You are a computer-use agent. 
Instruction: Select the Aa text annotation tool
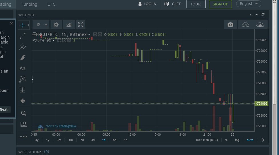pos(23,69)
